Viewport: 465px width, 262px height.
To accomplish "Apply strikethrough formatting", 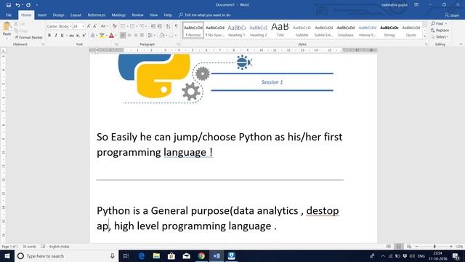I will 71,36.
